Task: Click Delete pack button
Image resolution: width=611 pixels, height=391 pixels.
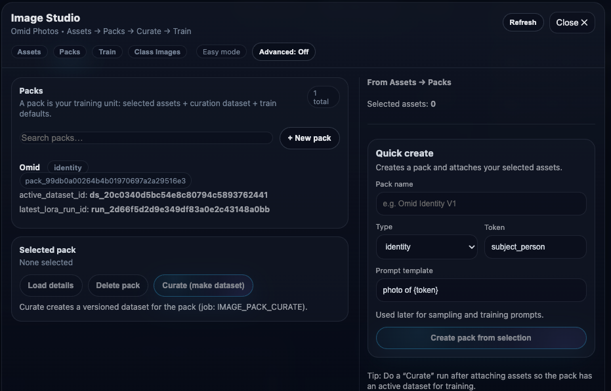Action: coord(117,286)
